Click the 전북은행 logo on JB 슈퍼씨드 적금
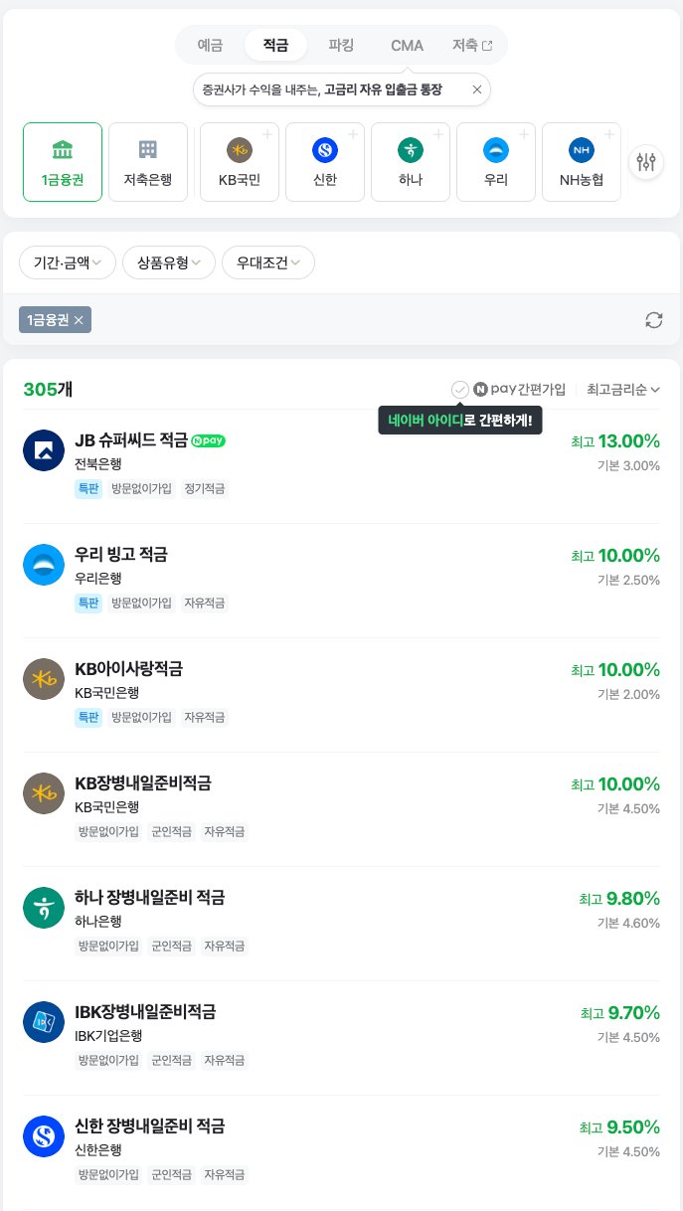The height and width of the screenshot is (1211, 683). tap(44, 450)
